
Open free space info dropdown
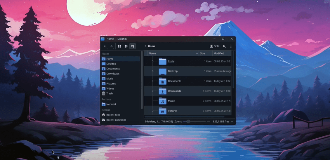(232, 121)
